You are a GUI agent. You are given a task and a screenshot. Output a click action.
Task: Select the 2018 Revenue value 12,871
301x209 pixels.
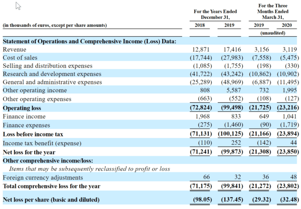201,49
